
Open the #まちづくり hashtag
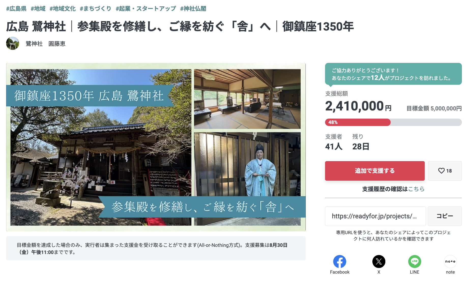point(96,9)
